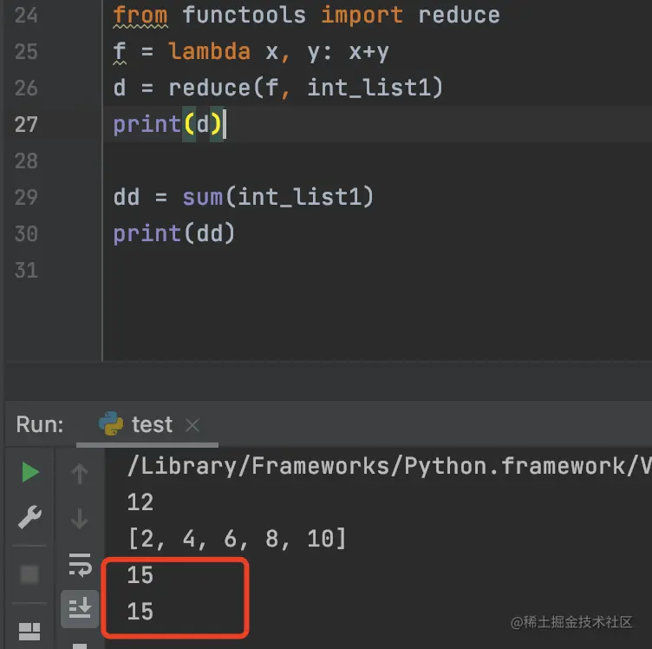Viewport: 652px width, 649px height.
Task: Click 'd = reduce(f, int_list1)' line
Action: click(x=278, y=88)
